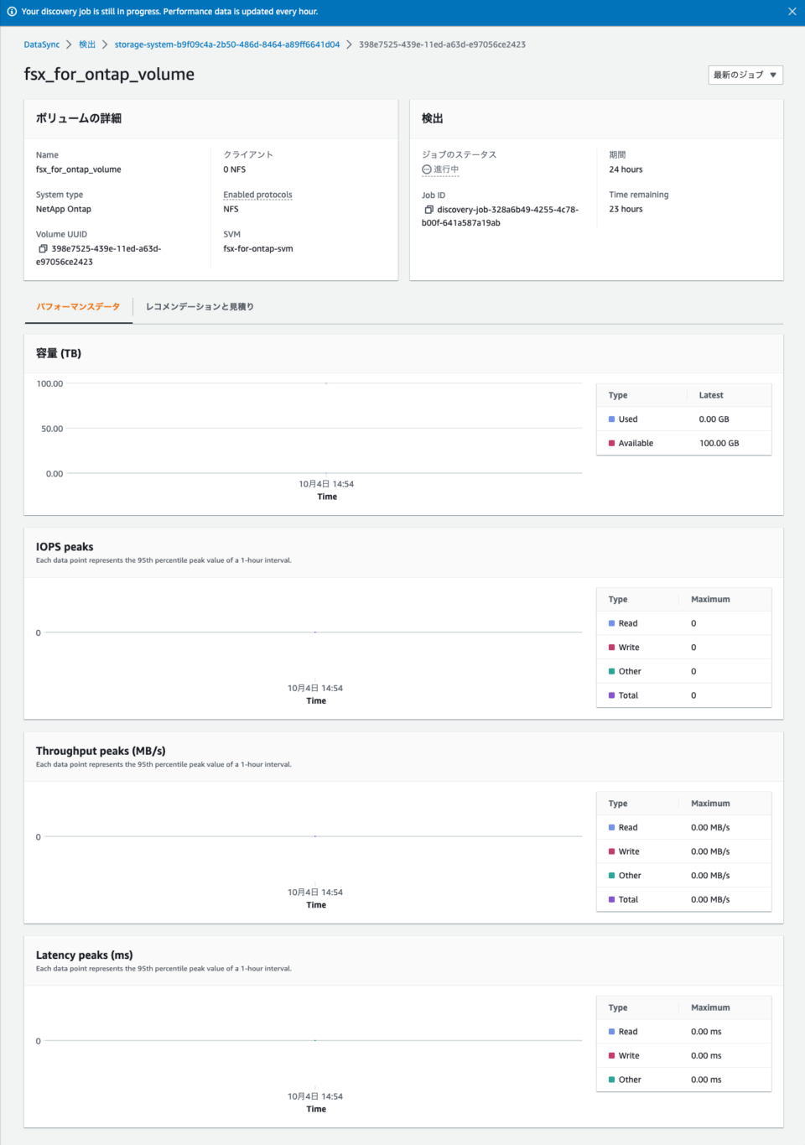Click the Read color marker in IOPS table
The height and width of the screenshot is (1145, 805).
(x=610, y=622)
